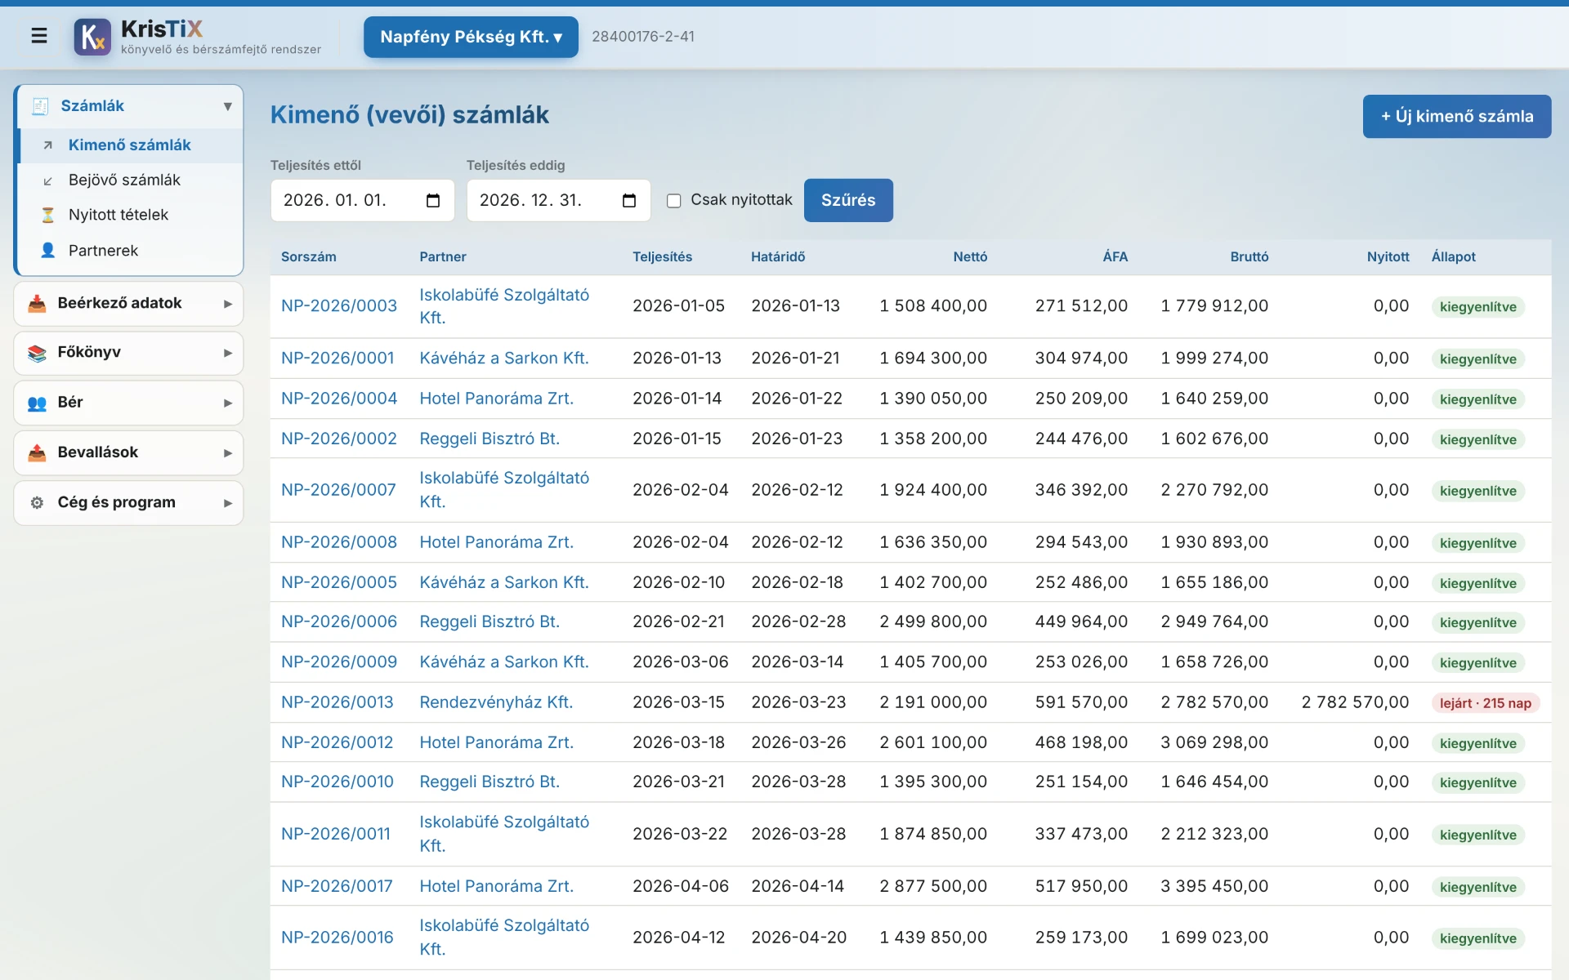Select Kimenő számlák menu item
The width and height of the screenshot is (1569, 980).
pos(131,145)
